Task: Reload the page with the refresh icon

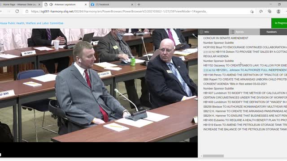Action: coord(17,11)
